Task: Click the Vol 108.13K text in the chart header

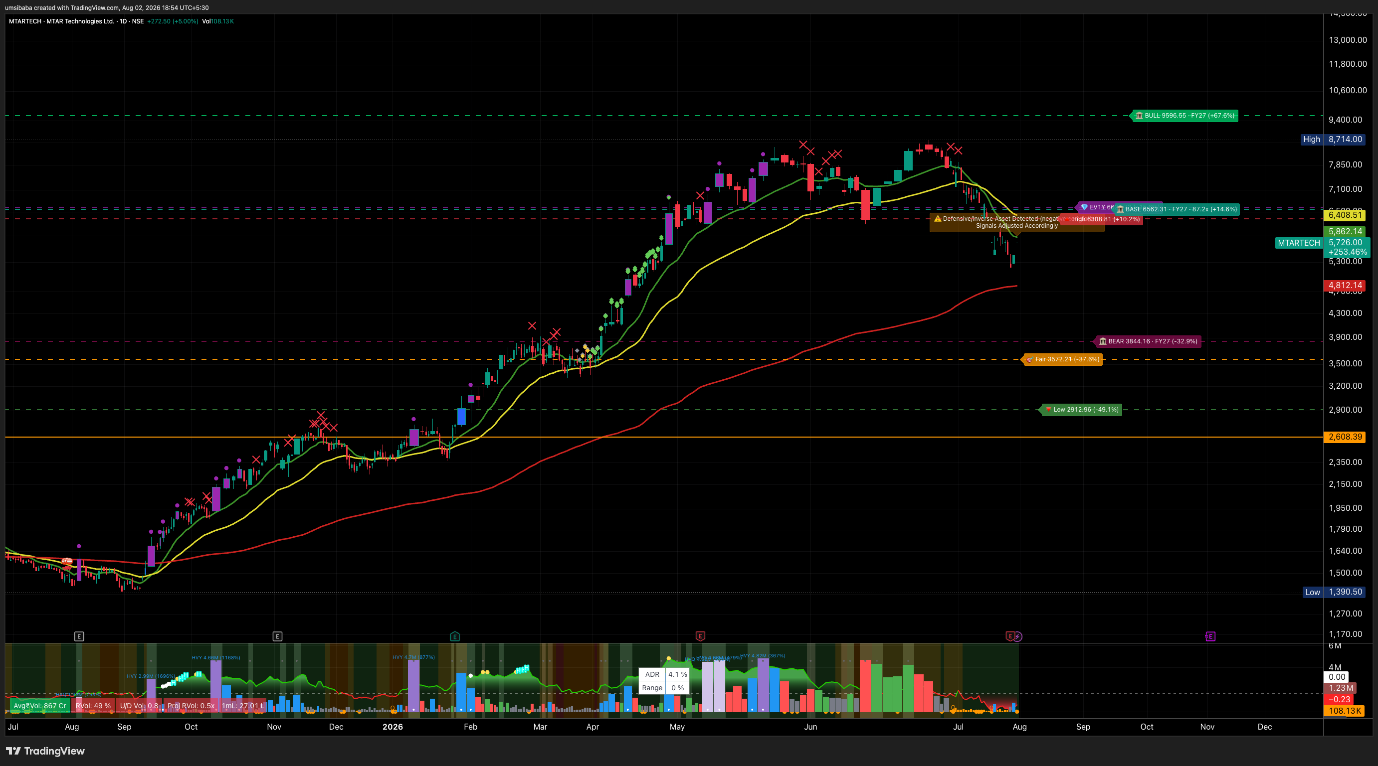Action: 218,21
